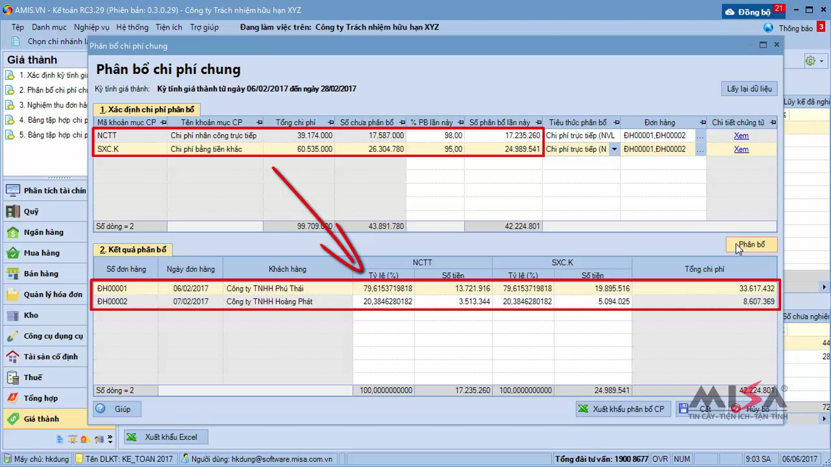Click the Excel icon on Xuất khẩu phân bổ CP

583,409
